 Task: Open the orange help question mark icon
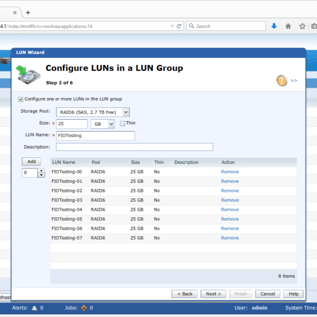(282, 80)
